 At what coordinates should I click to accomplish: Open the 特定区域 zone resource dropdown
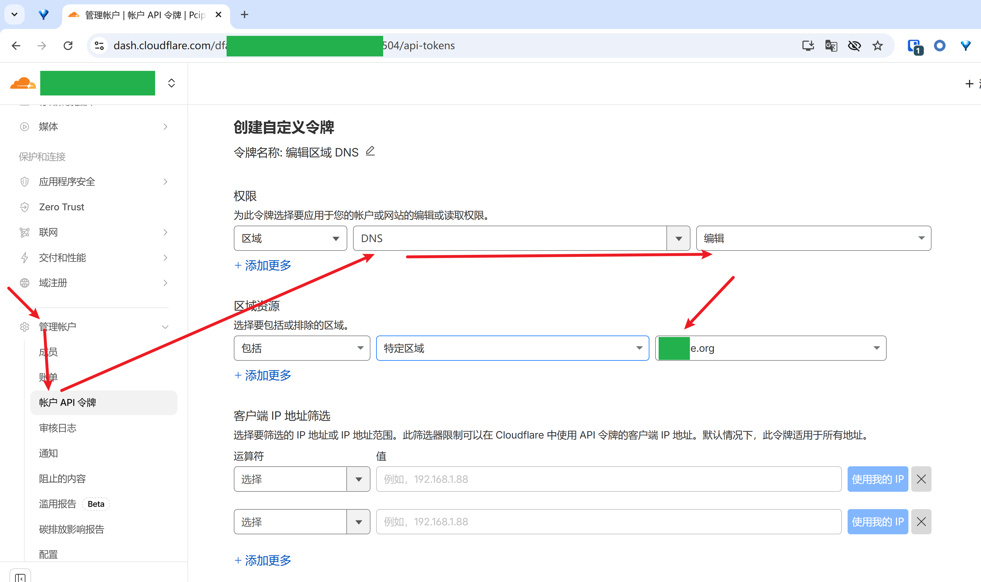pyautogui.click(x=512, y=348)
